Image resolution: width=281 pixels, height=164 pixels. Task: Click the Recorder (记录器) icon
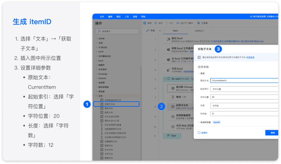click(199, 23)
